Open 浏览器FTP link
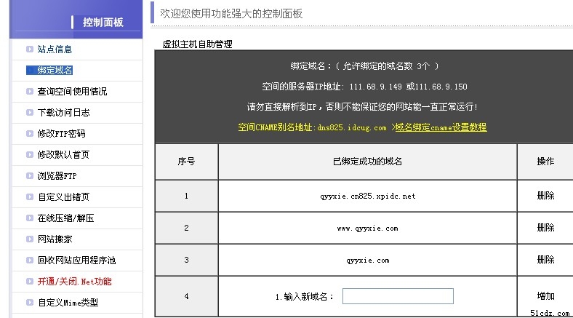Screen dimensions: 573x318 (x=57, y=176)
